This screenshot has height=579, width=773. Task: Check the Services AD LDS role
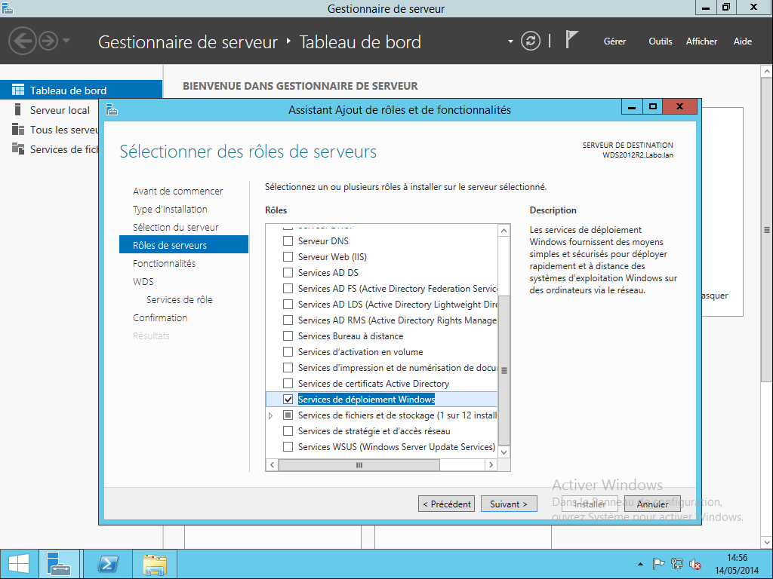pyautogui.click(x=288, y=305)
